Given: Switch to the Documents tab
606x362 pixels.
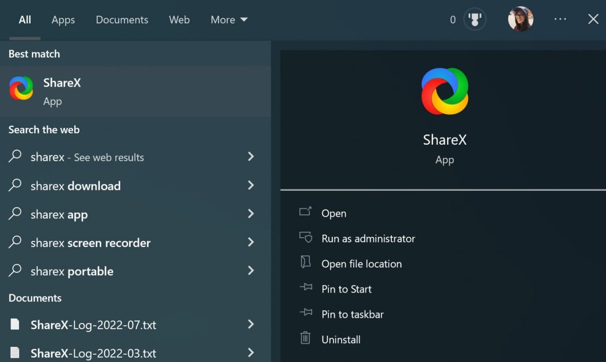Looking at the screenshot, I should click(x=121, y=19).
